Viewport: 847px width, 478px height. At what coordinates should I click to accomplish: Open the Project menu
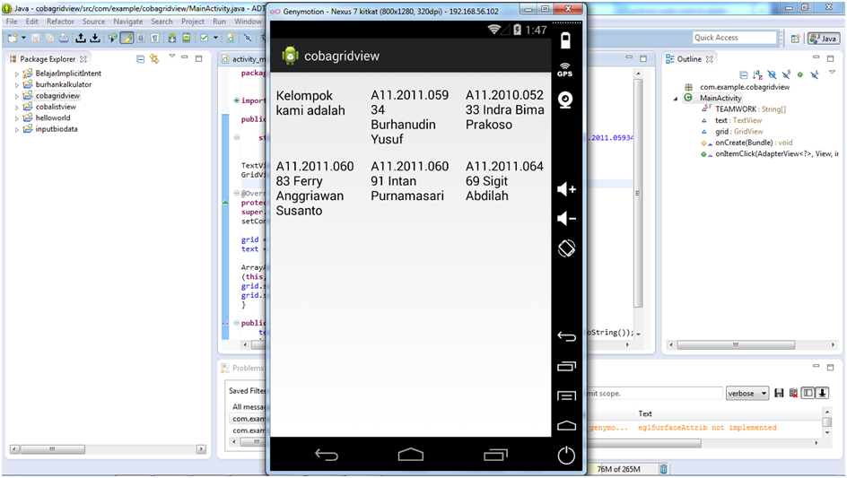click(192, 22)
